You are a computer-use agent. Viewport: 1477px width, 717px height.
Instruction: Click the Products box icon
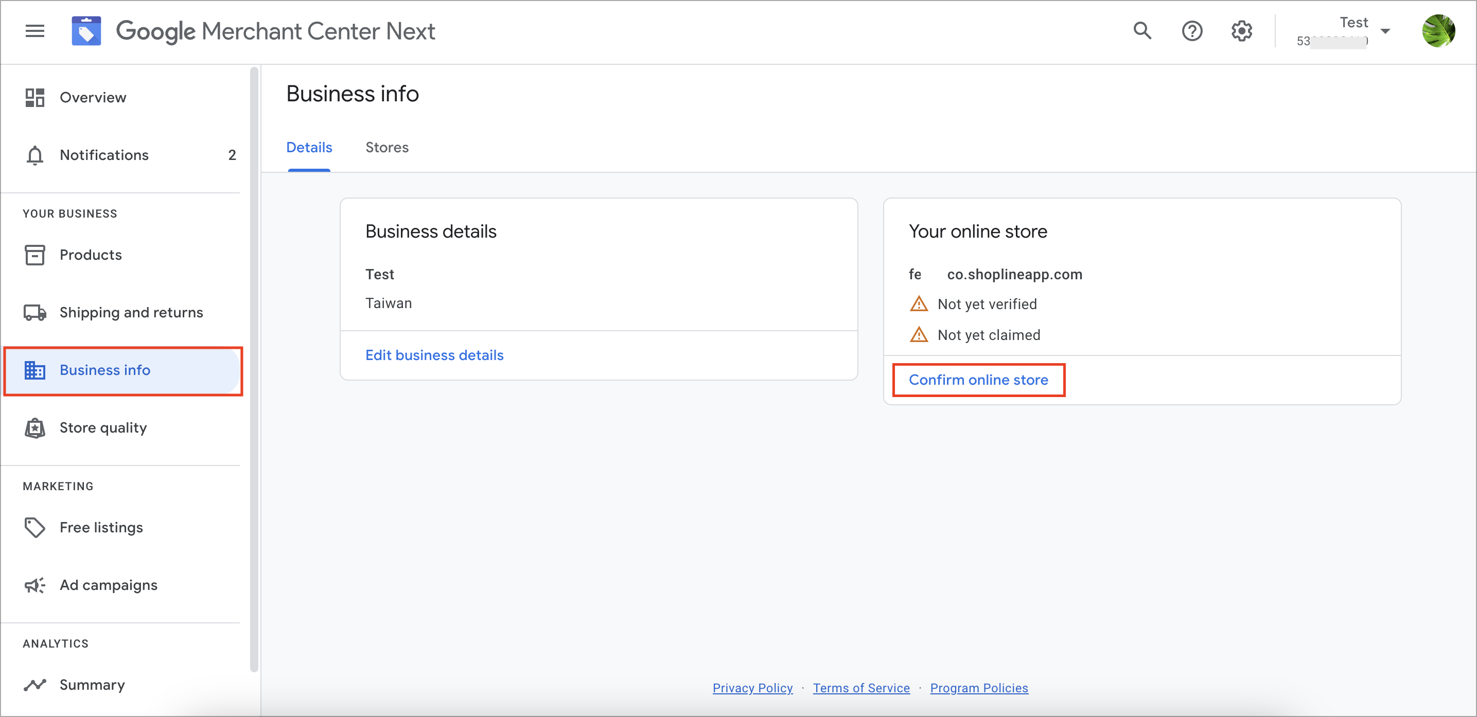point(35,255)
